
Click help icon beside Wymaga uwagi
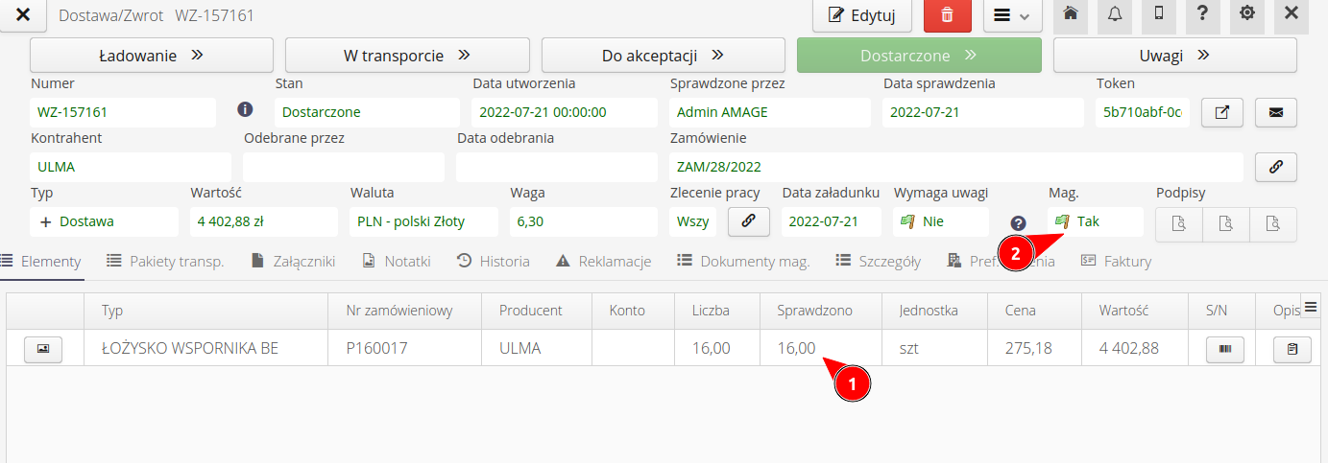1019,223
